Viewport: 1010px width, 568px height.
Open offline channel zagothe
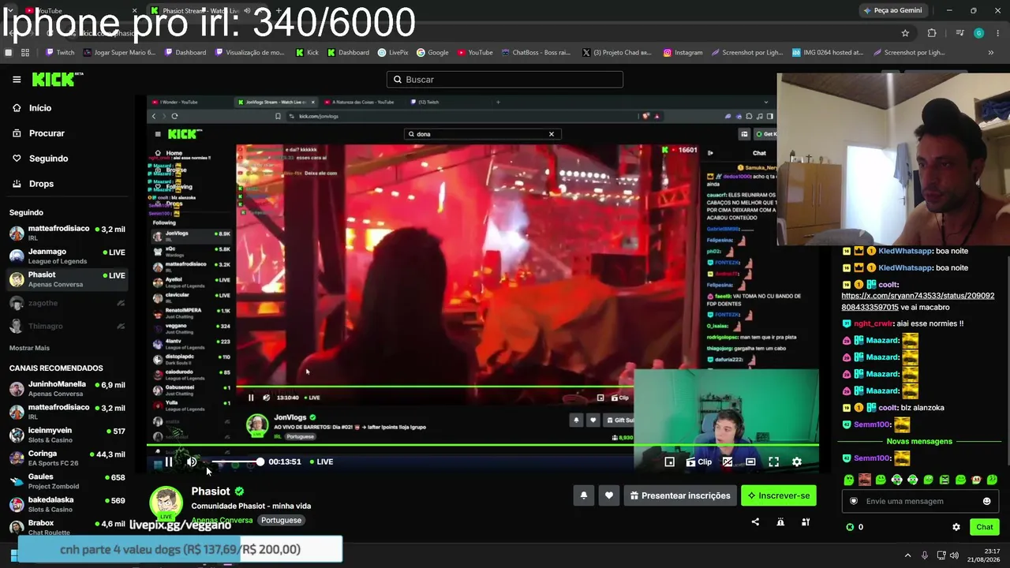(67, 303)
